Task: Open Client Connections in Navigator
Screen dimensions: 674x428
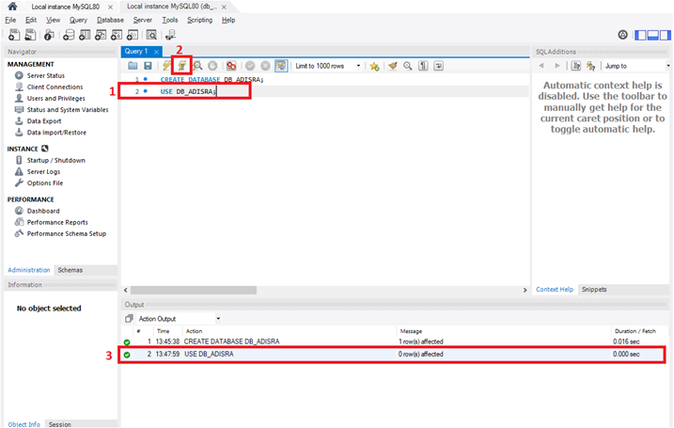Action: point(55,87)
